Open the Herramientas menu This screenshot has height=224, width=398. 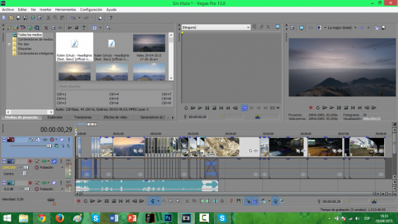point(65,10)
